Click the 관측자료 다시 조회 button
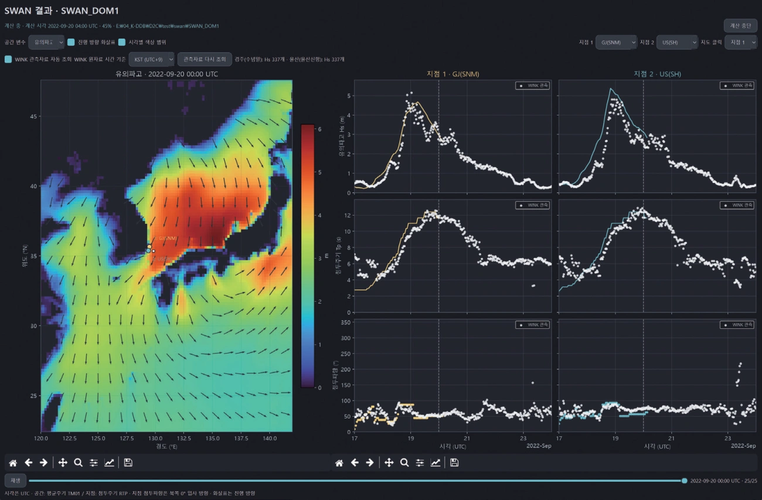Image resolution: width=762 pixels, height=500 pixels. (x=205, y=59)
